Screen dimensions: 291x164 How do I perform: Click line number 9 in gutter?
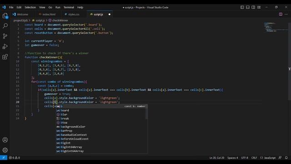click(18, 57)
